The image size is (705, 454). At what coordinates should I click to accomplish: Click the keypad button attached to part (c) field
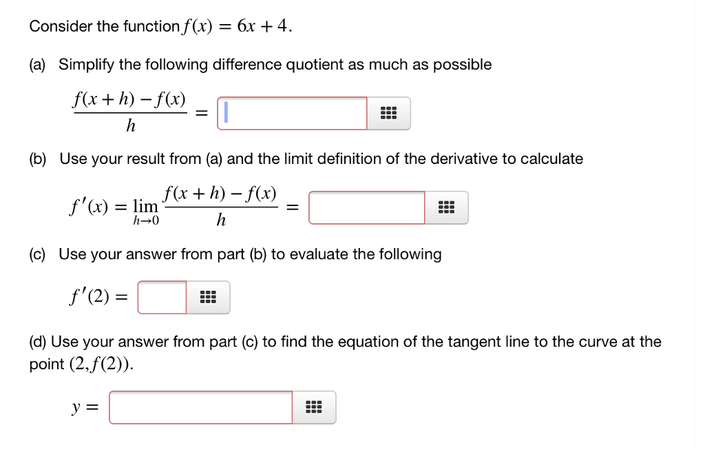209,296
